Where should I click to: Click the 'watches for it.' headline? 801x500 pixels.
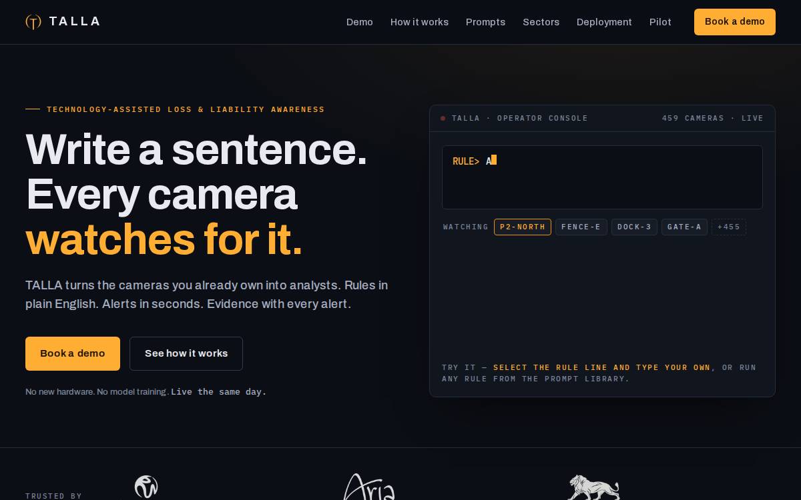pos(164,239)
